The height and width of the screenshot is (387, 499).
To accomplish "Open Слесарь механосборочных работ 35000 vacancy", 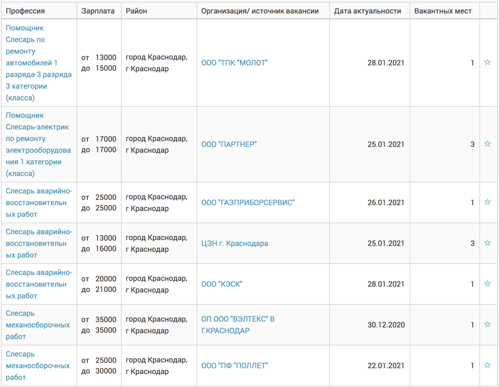I will [37, 325].
